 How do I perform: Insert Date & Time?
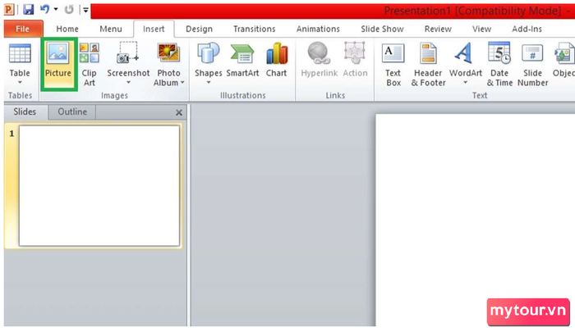499,65
